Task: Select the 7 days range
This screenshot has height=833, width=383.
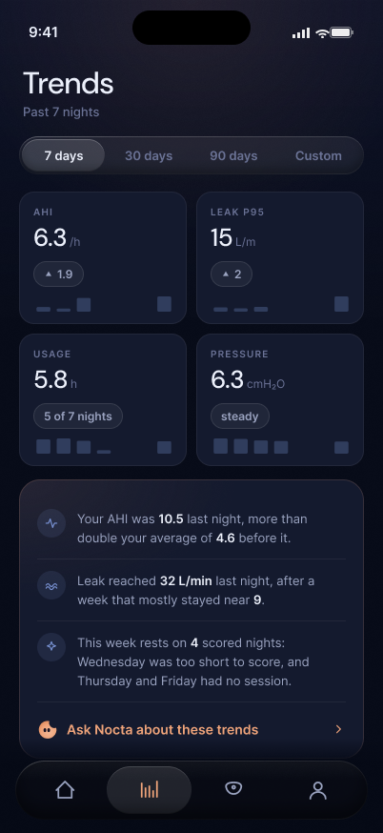Action: click(64, 155)
